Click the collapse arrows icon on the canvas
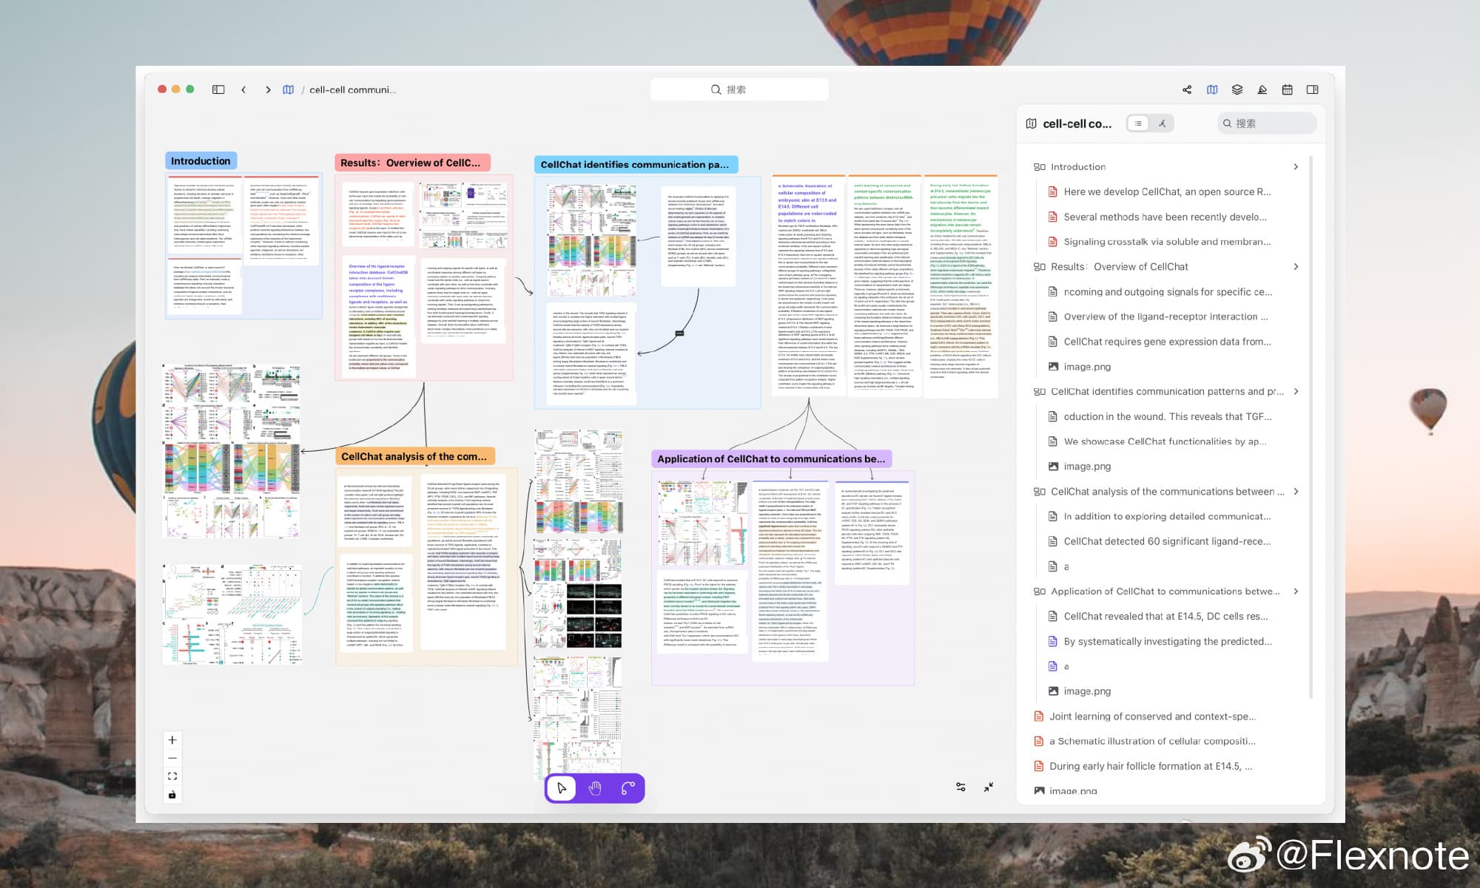Screen dimensions: 1480x888 [x=989, y=787]
